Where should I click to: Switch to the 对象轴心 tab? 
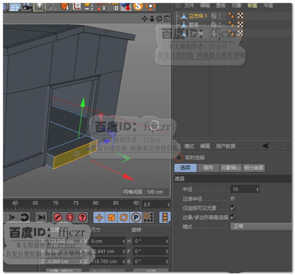pyautogui.click(x=231, y=168)
